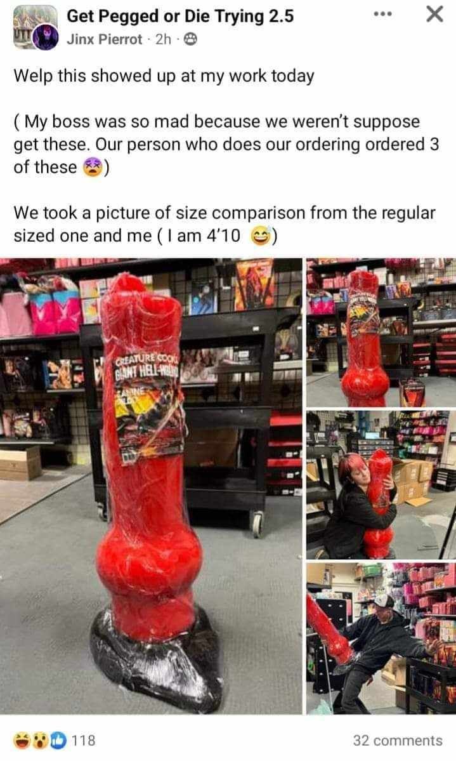Open the 32 comments link

pos(398,741)
